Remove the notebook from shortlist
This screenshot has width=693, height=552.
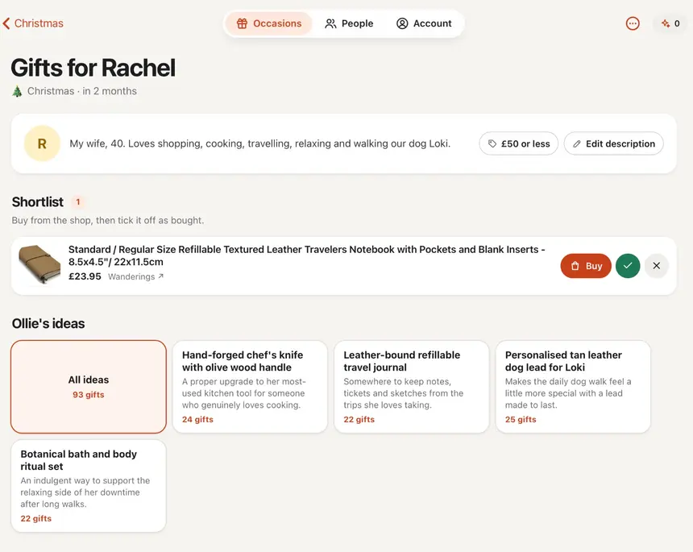pos(656,266)
